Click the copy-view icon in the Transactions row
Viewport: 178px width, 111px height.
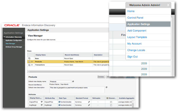pos(29,65)
